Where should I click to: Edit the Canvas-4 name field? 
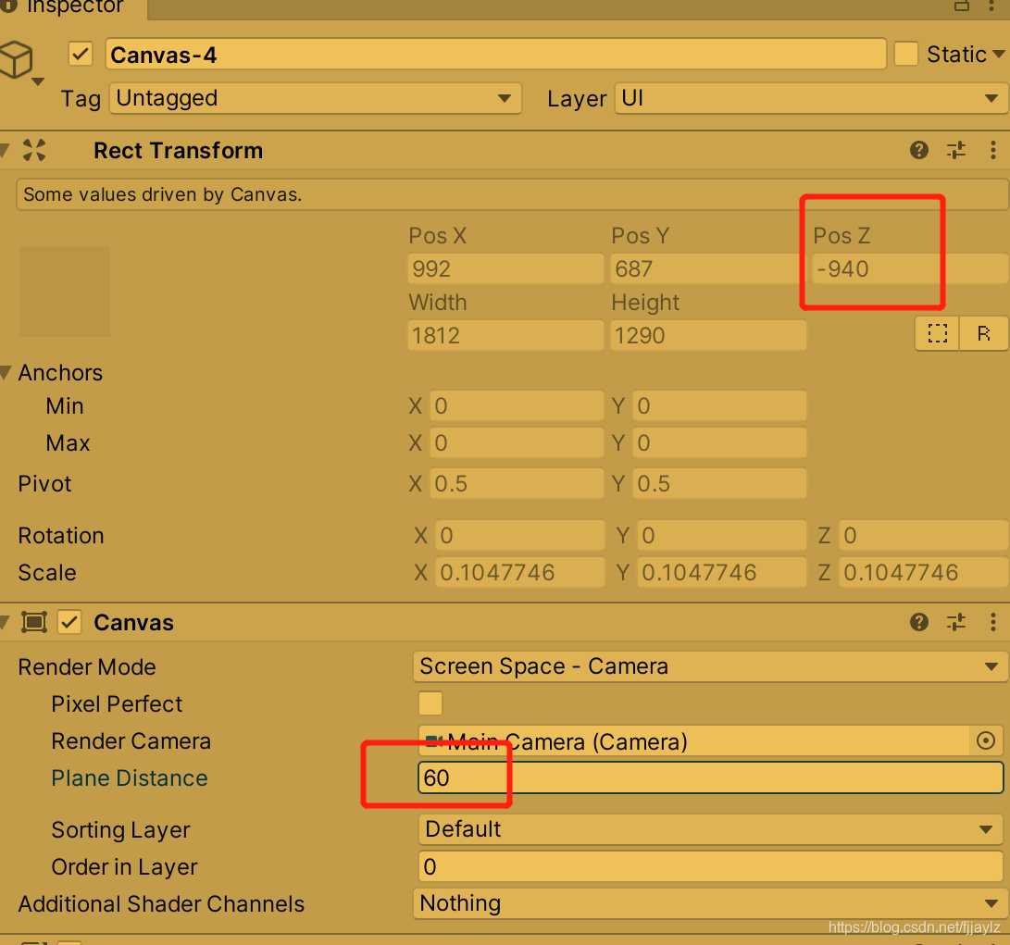[x=496, y=54]
